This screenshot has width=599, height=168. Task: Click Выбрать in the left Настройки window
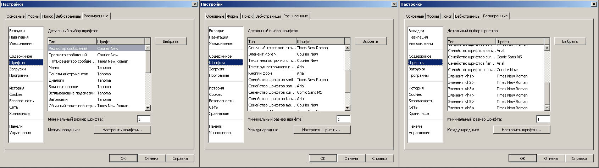click(x=171, y=41)
